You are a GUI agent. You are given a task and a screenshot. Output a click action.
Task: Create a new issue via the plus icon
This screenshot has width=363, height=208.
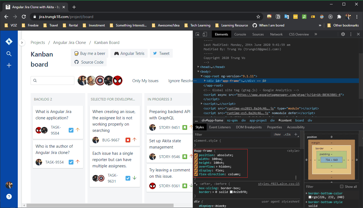[x=9, y=65]
